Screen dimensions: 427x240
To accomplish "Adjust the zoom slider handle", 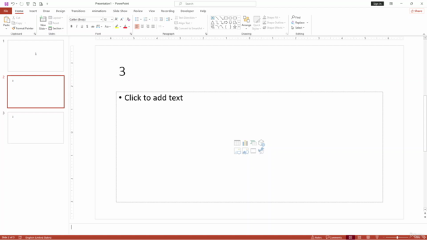I will coord(398,237).
